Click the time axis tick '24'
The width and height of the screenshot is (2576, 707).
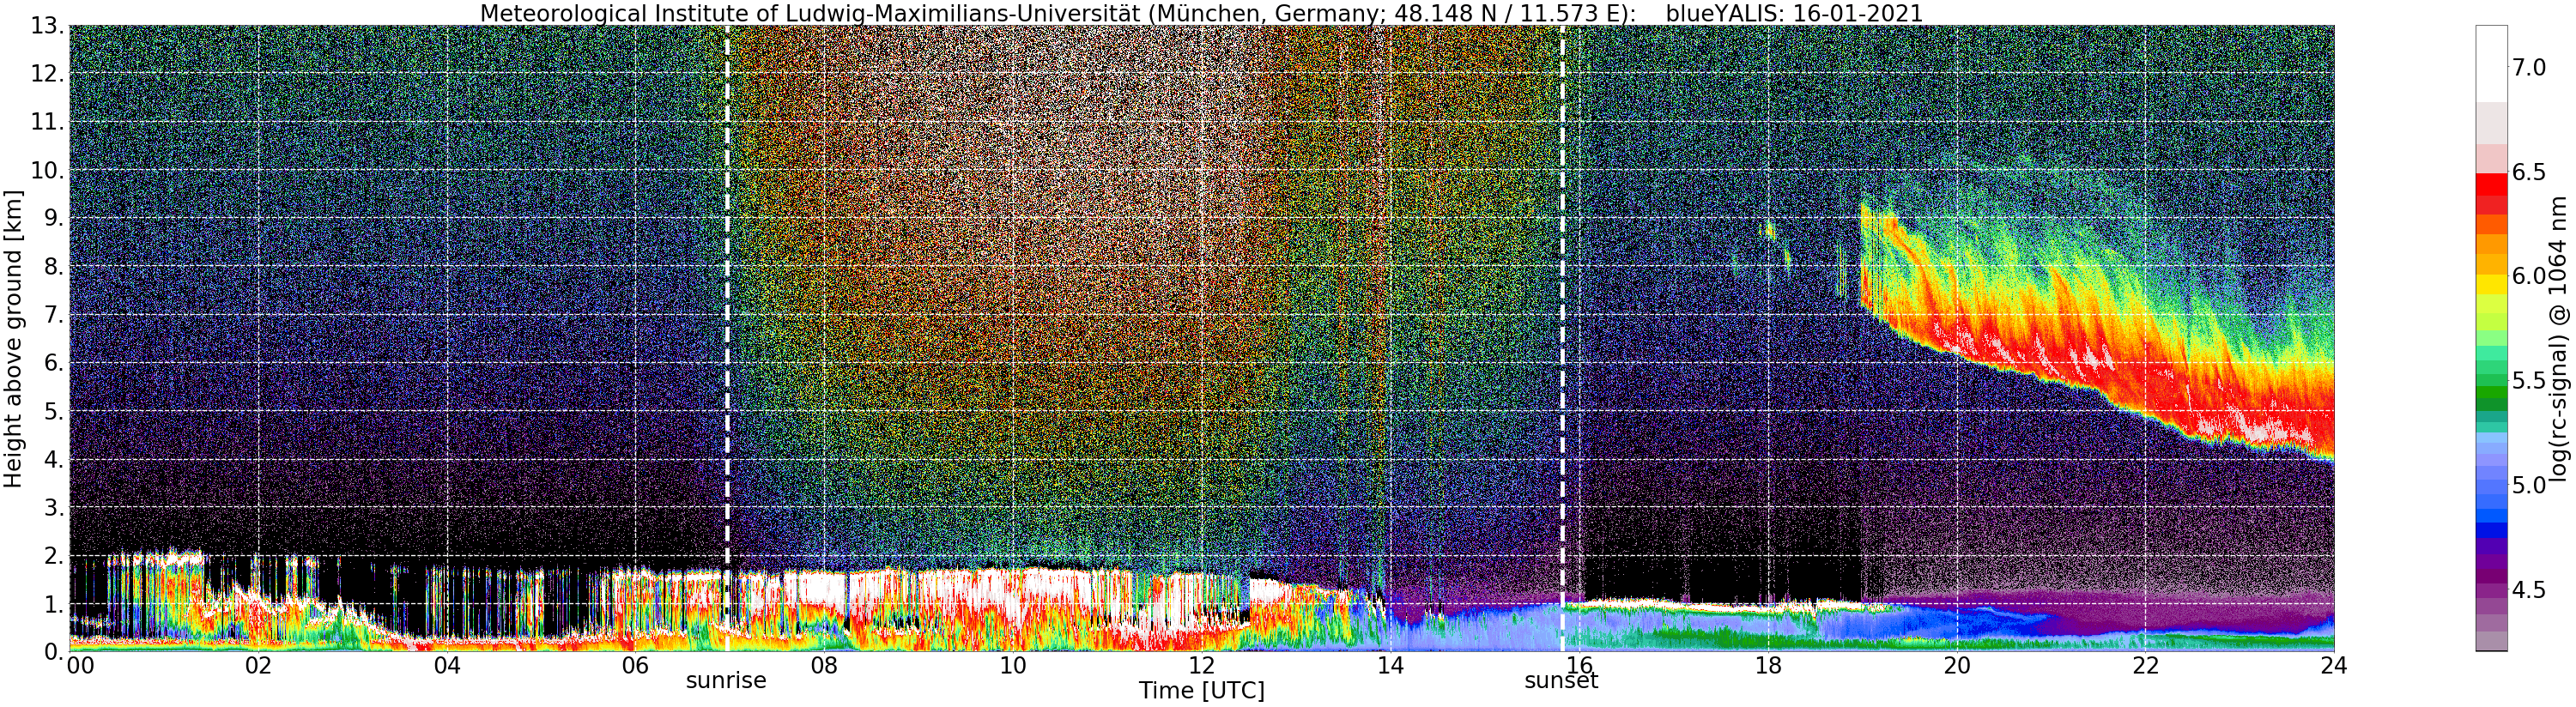click(2334, 666)
